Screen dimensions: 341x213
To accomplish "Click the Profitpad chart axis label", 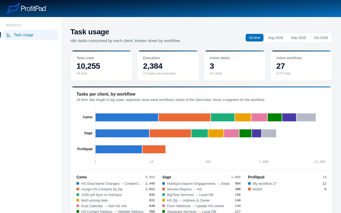I will (85, 149).
